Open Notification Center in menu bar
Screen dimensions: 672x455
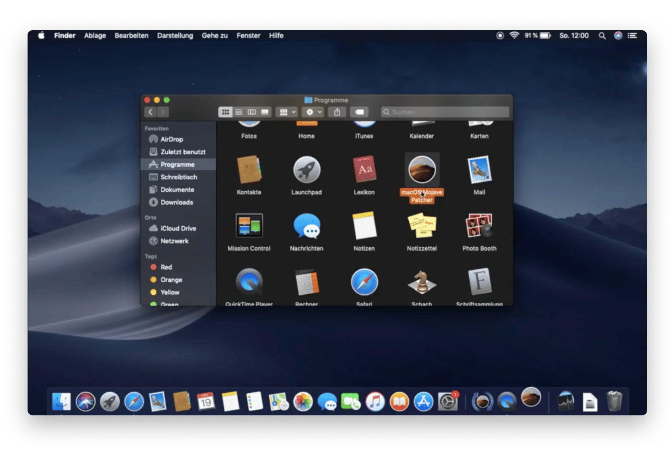coord(632,35)
